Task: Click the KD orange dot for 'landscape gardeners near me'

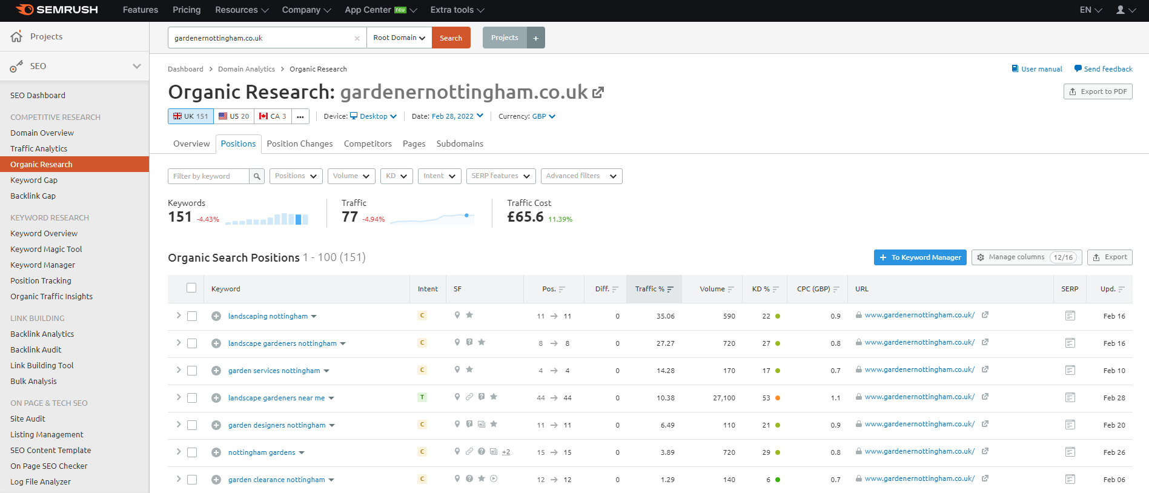Action: click(x=778, y=398)
